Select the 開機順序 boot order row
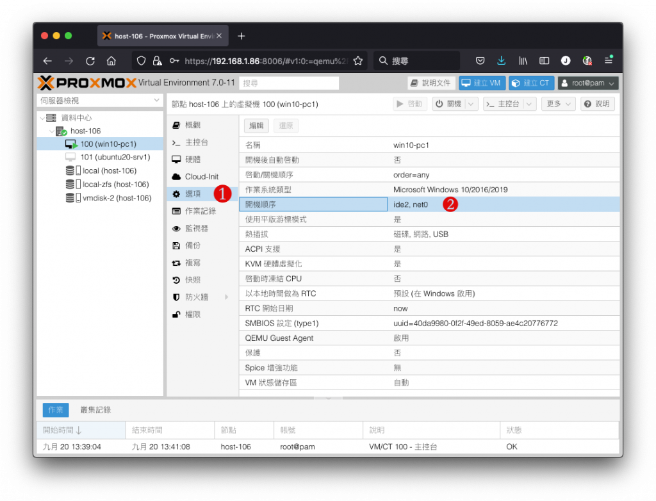This screenshot has width=656, height=501. (429, 204)
